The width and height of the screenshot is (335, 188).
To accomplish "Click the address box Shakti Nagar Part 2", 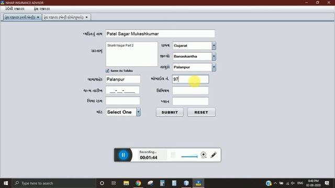I will (x=131, y=54).
